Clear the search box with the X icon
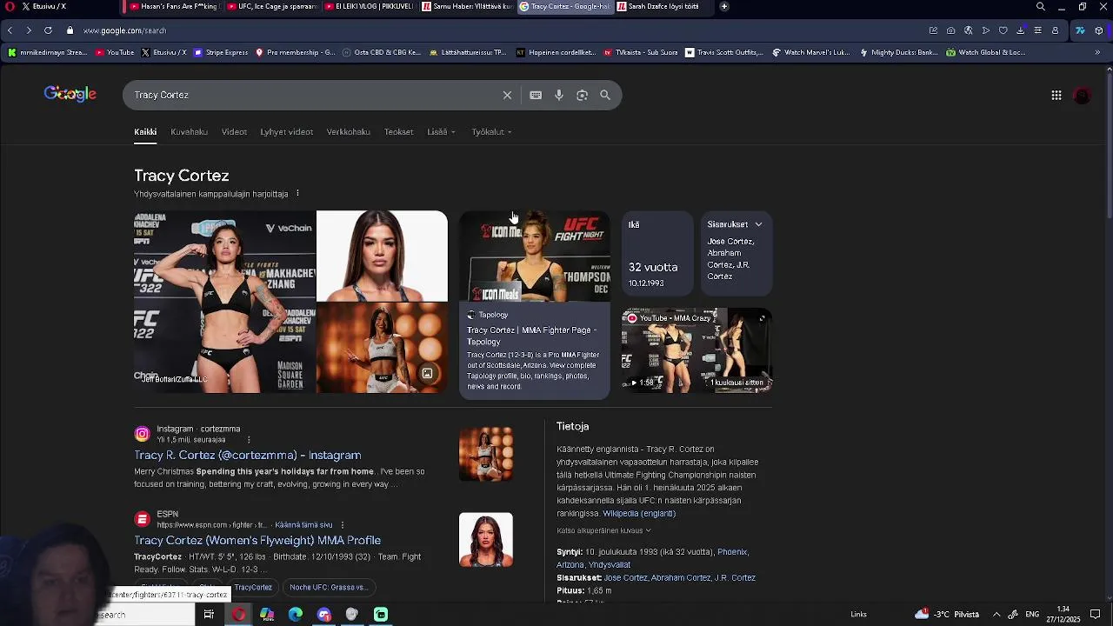Viewport: 1113px width, 626px height. pos(507,95)
